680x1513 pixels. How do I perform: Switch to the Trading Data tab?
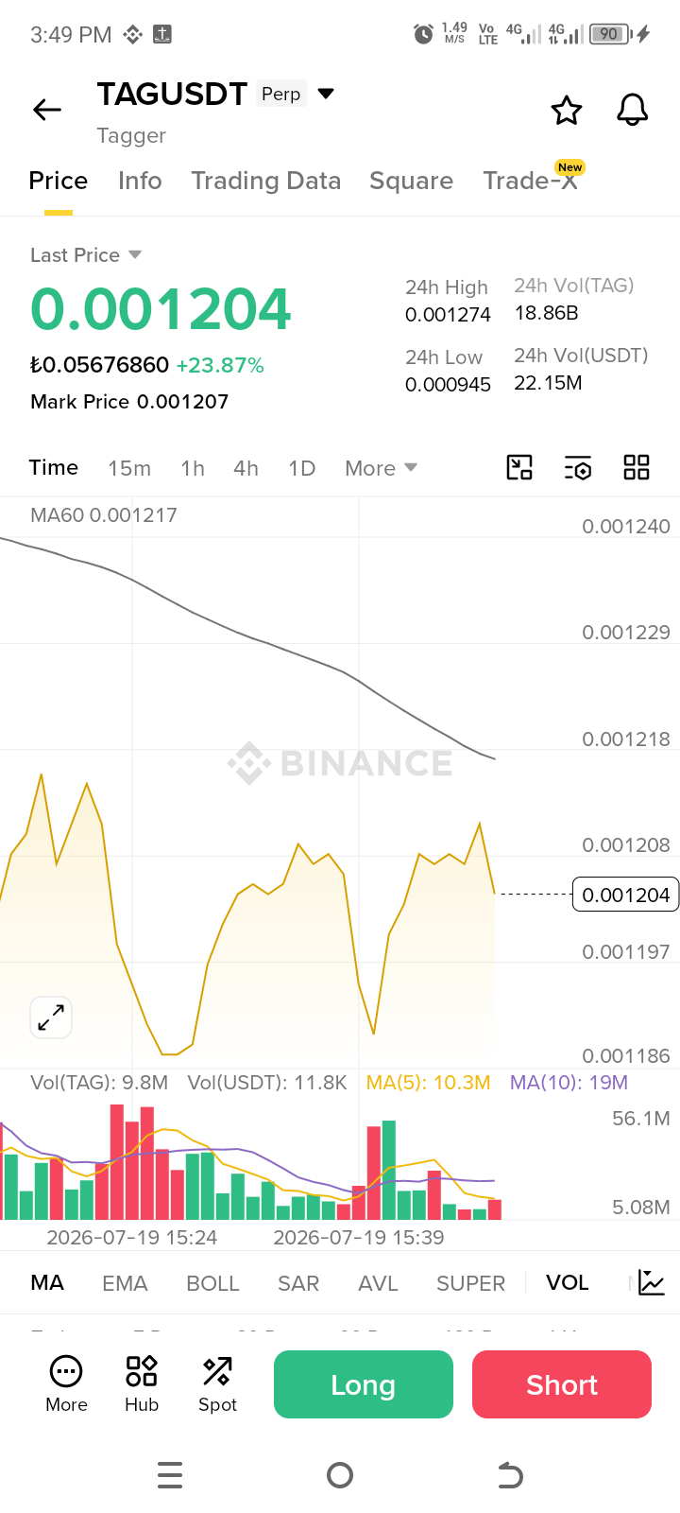[266, 181]
